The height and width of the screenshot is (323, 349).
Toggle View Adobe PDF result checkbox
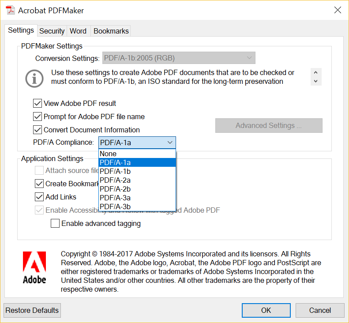[38, 103]
